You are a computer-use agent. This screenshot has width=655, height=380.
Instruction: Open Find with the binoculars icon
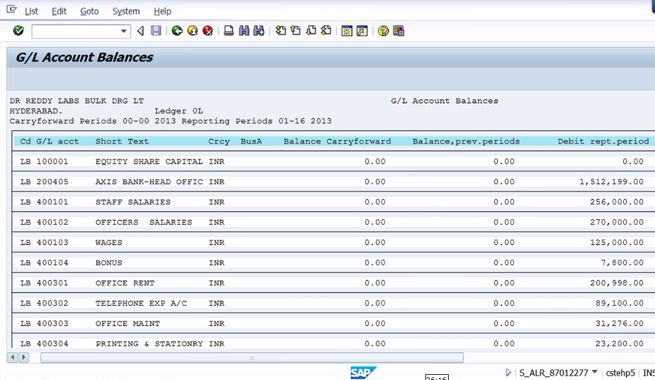click(x=244, y=31)
